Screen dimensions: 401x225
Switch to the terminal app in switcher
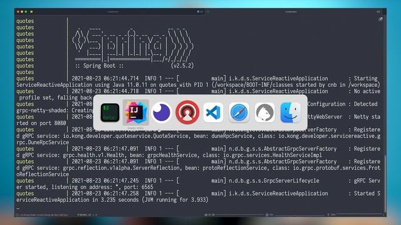110,112
